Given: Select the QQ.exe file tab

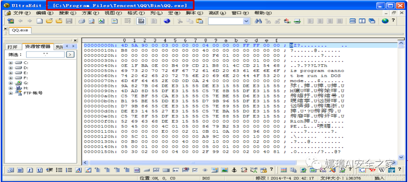Looking at the screenshot, I should point(20,30).
